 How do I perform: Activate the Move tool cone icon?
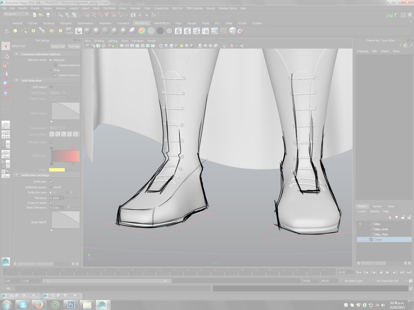click(x=6, y=75)
